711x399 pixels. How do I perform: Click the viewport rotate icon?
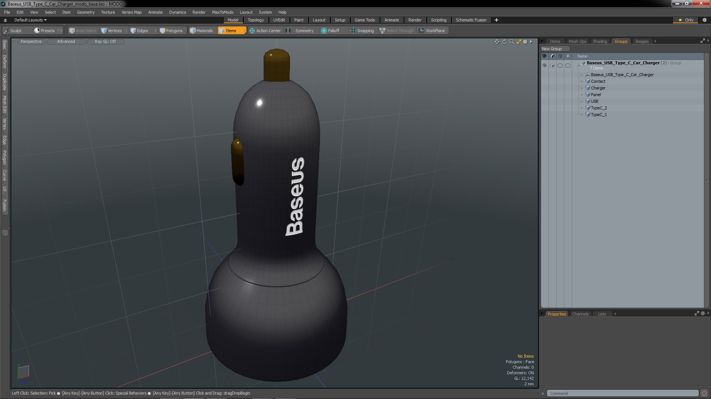pyautogui.click(x=504, y=42)
